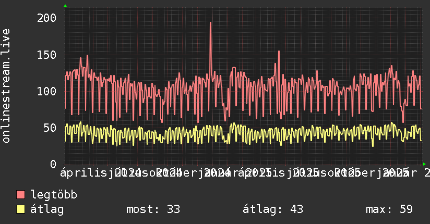430x224 pixels.
Task: Click the vertical onlinestream.live axis title
Action: [6, 86]
